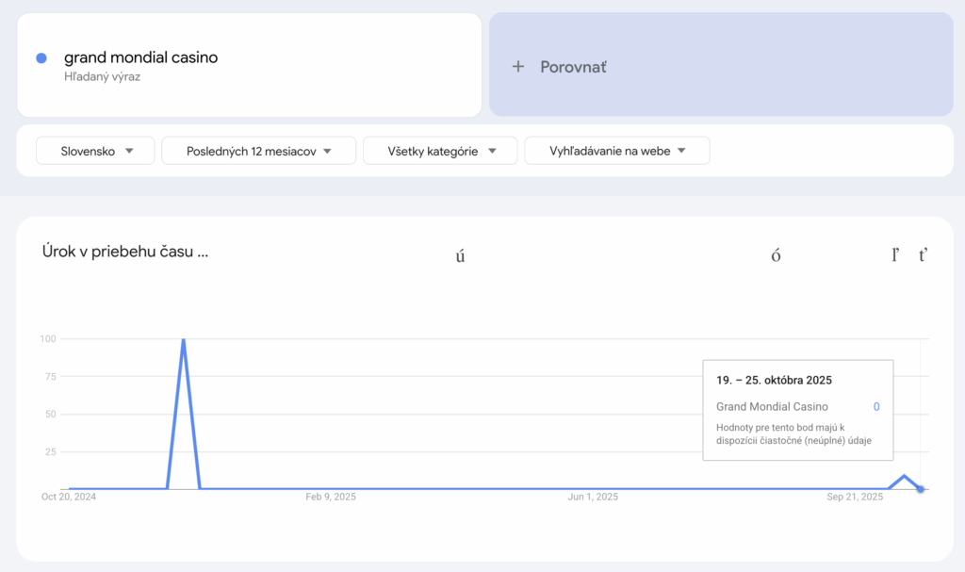965x572 pixels.
Task: Expand the Vyhľadávanie na webe dropdown
Action: [616, 151]
